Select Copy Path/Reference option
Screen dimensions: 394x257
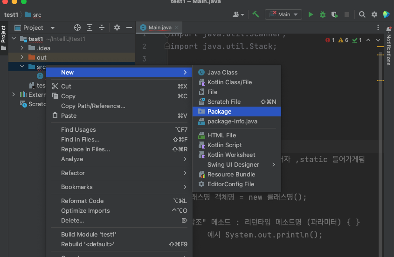[119, 106]
